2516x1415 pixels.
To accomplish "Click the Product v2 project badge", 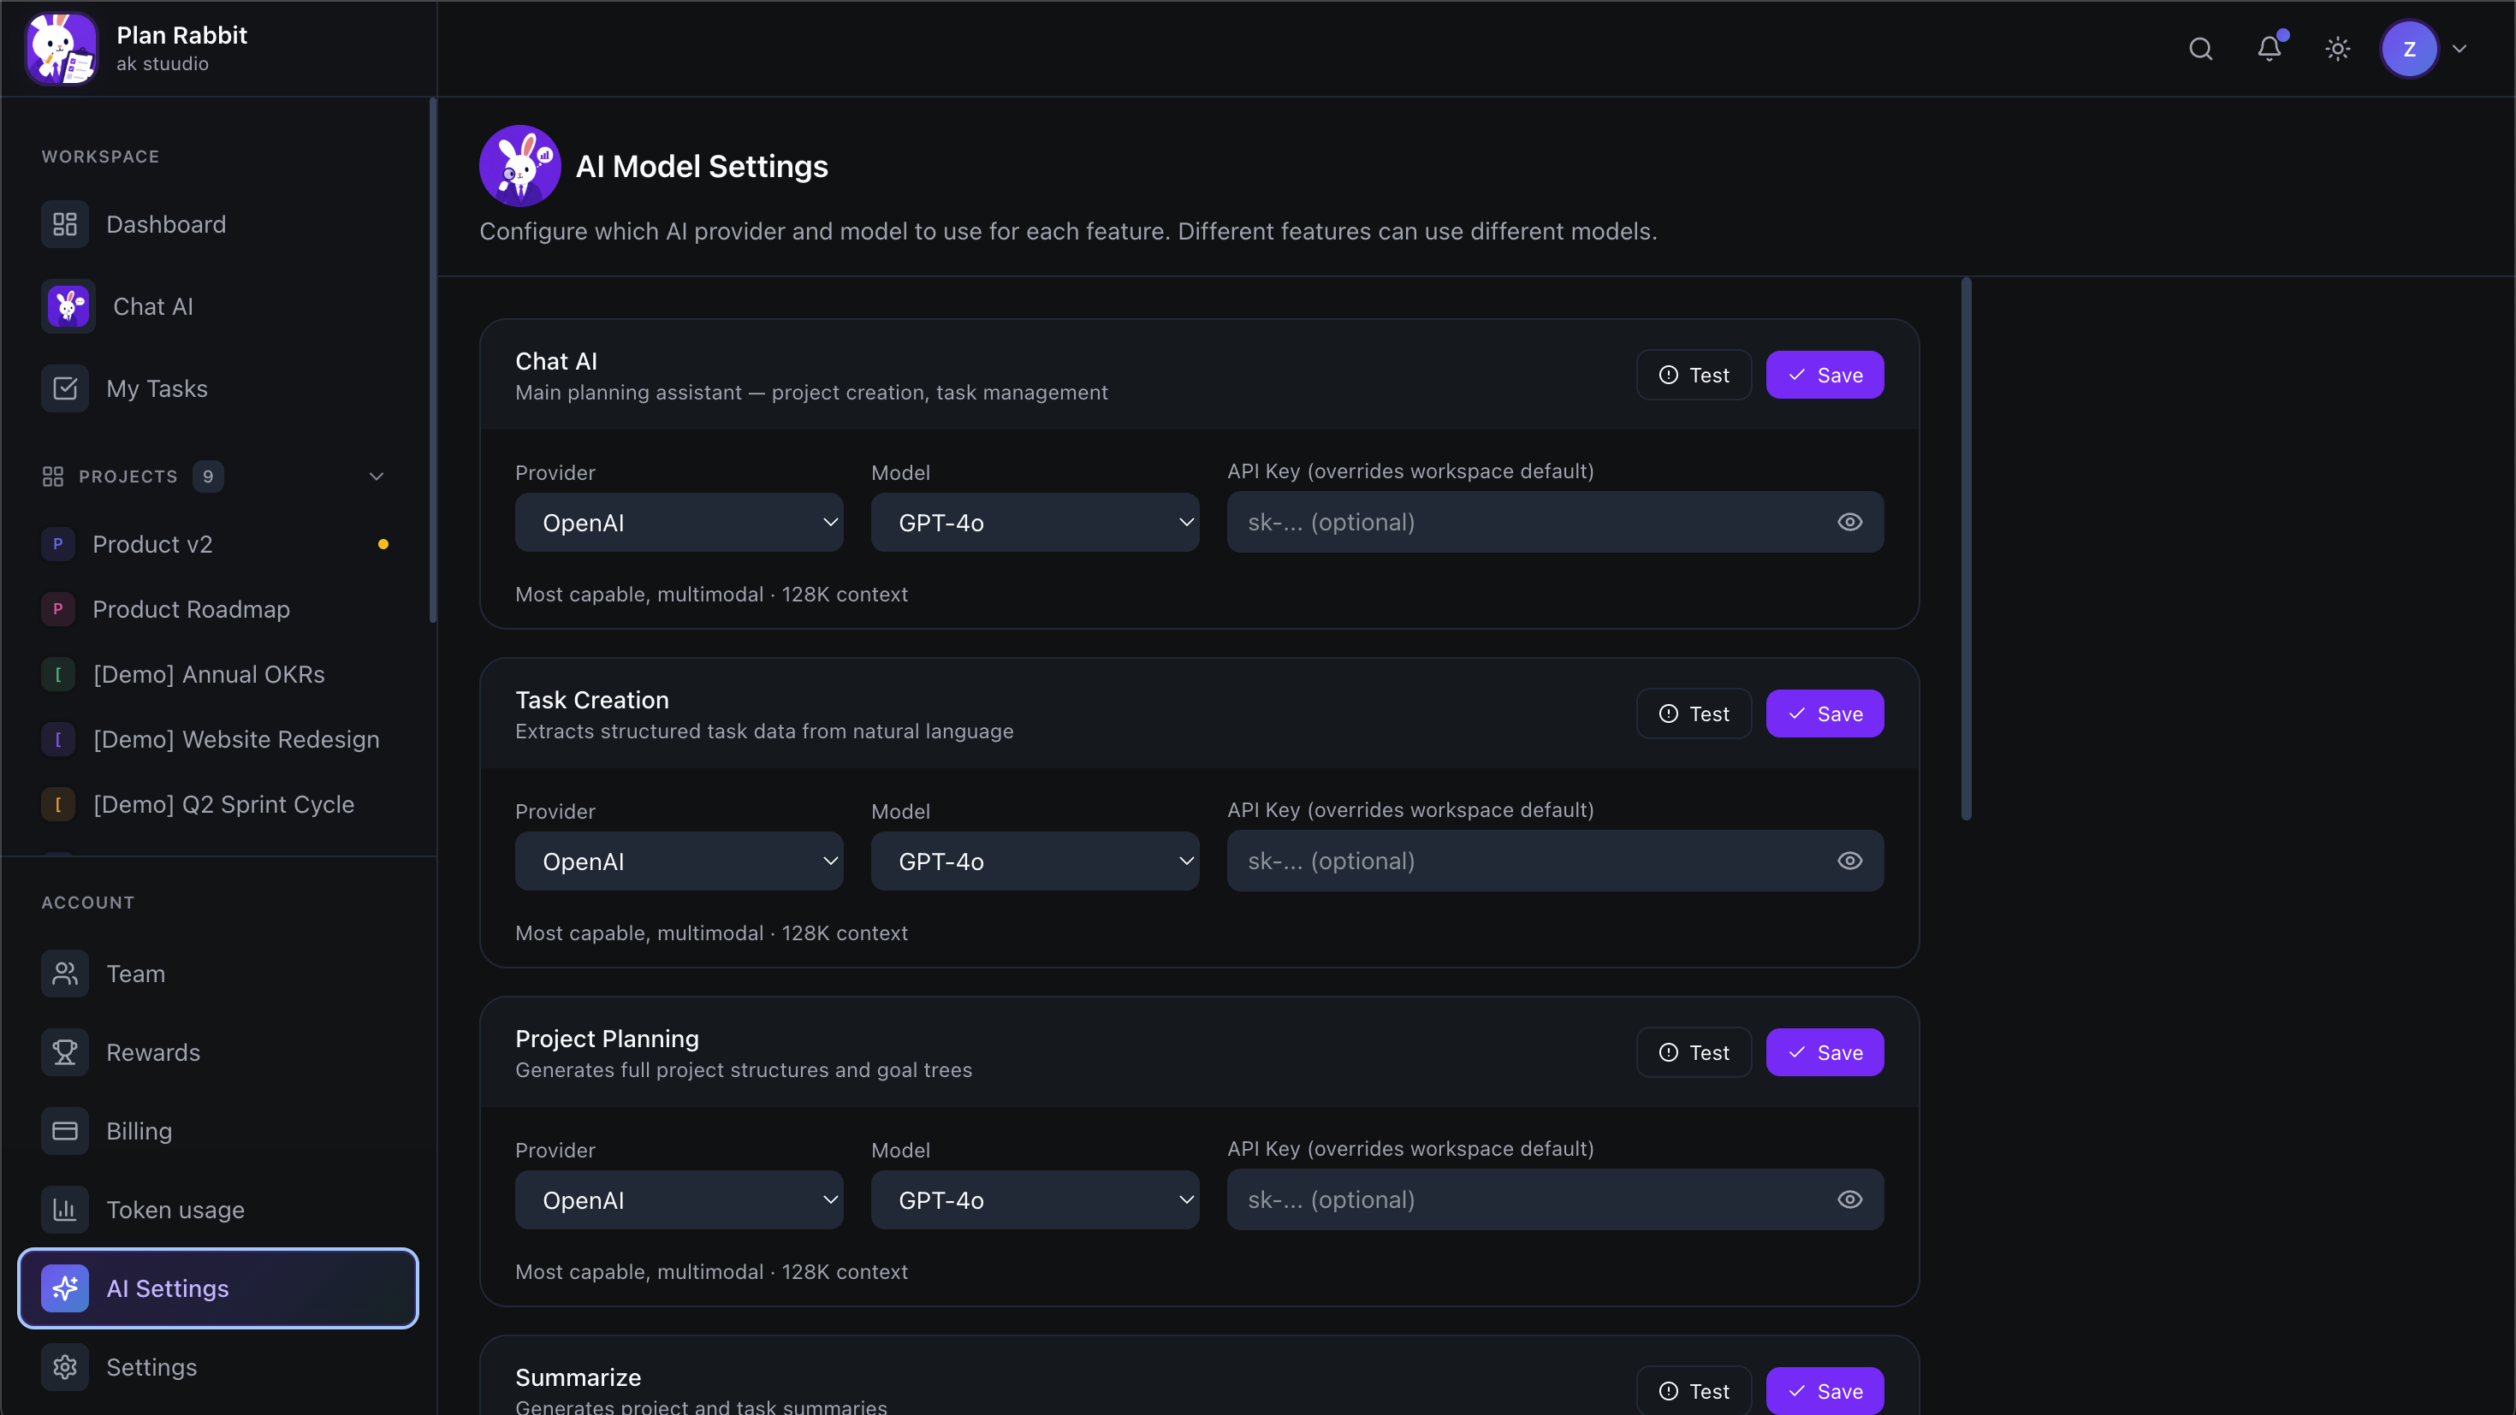I will pyautogui.click(x=57, y=544).
